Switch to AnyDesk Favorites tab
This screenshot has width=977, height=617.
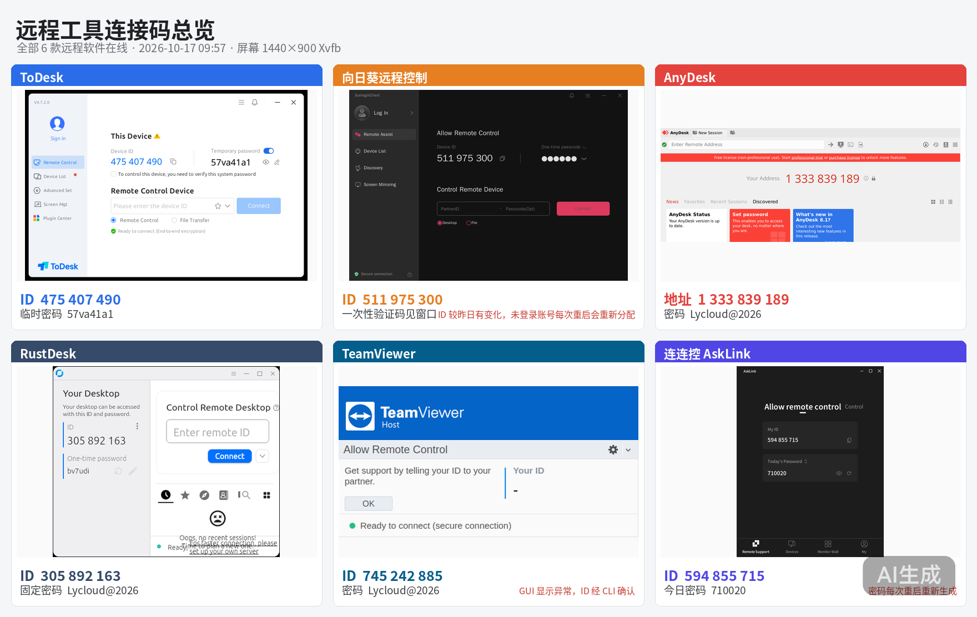click(x=694, y=202)
